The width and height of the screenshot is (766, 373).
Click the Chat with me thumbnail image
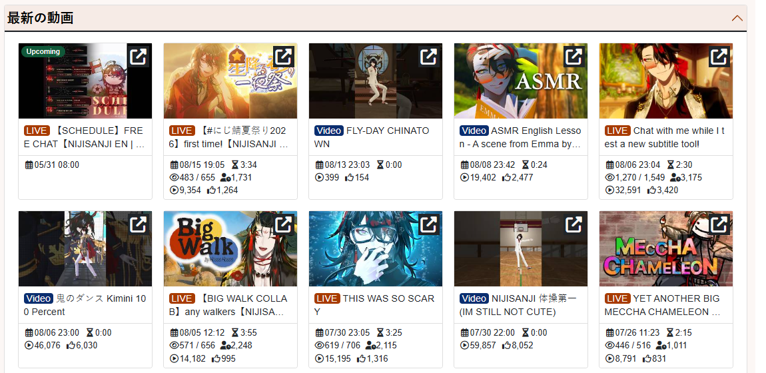click(666, 81)
